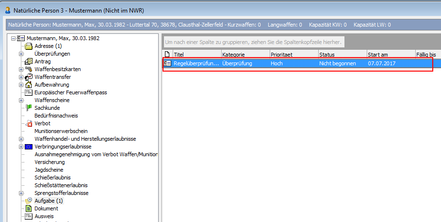Sort by the Prioritaet column header
The height and width of the screenshot is (222, 441).
[x=294, y=54]
